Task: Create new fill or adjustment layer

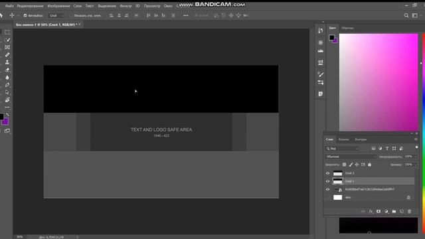Action: pos(386,211)
